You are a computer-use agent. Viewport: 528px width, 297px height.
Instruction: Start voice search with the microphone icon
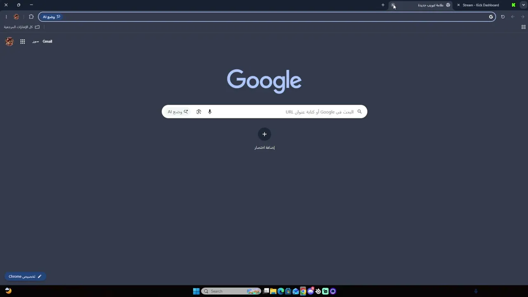[x=210, y=112]
